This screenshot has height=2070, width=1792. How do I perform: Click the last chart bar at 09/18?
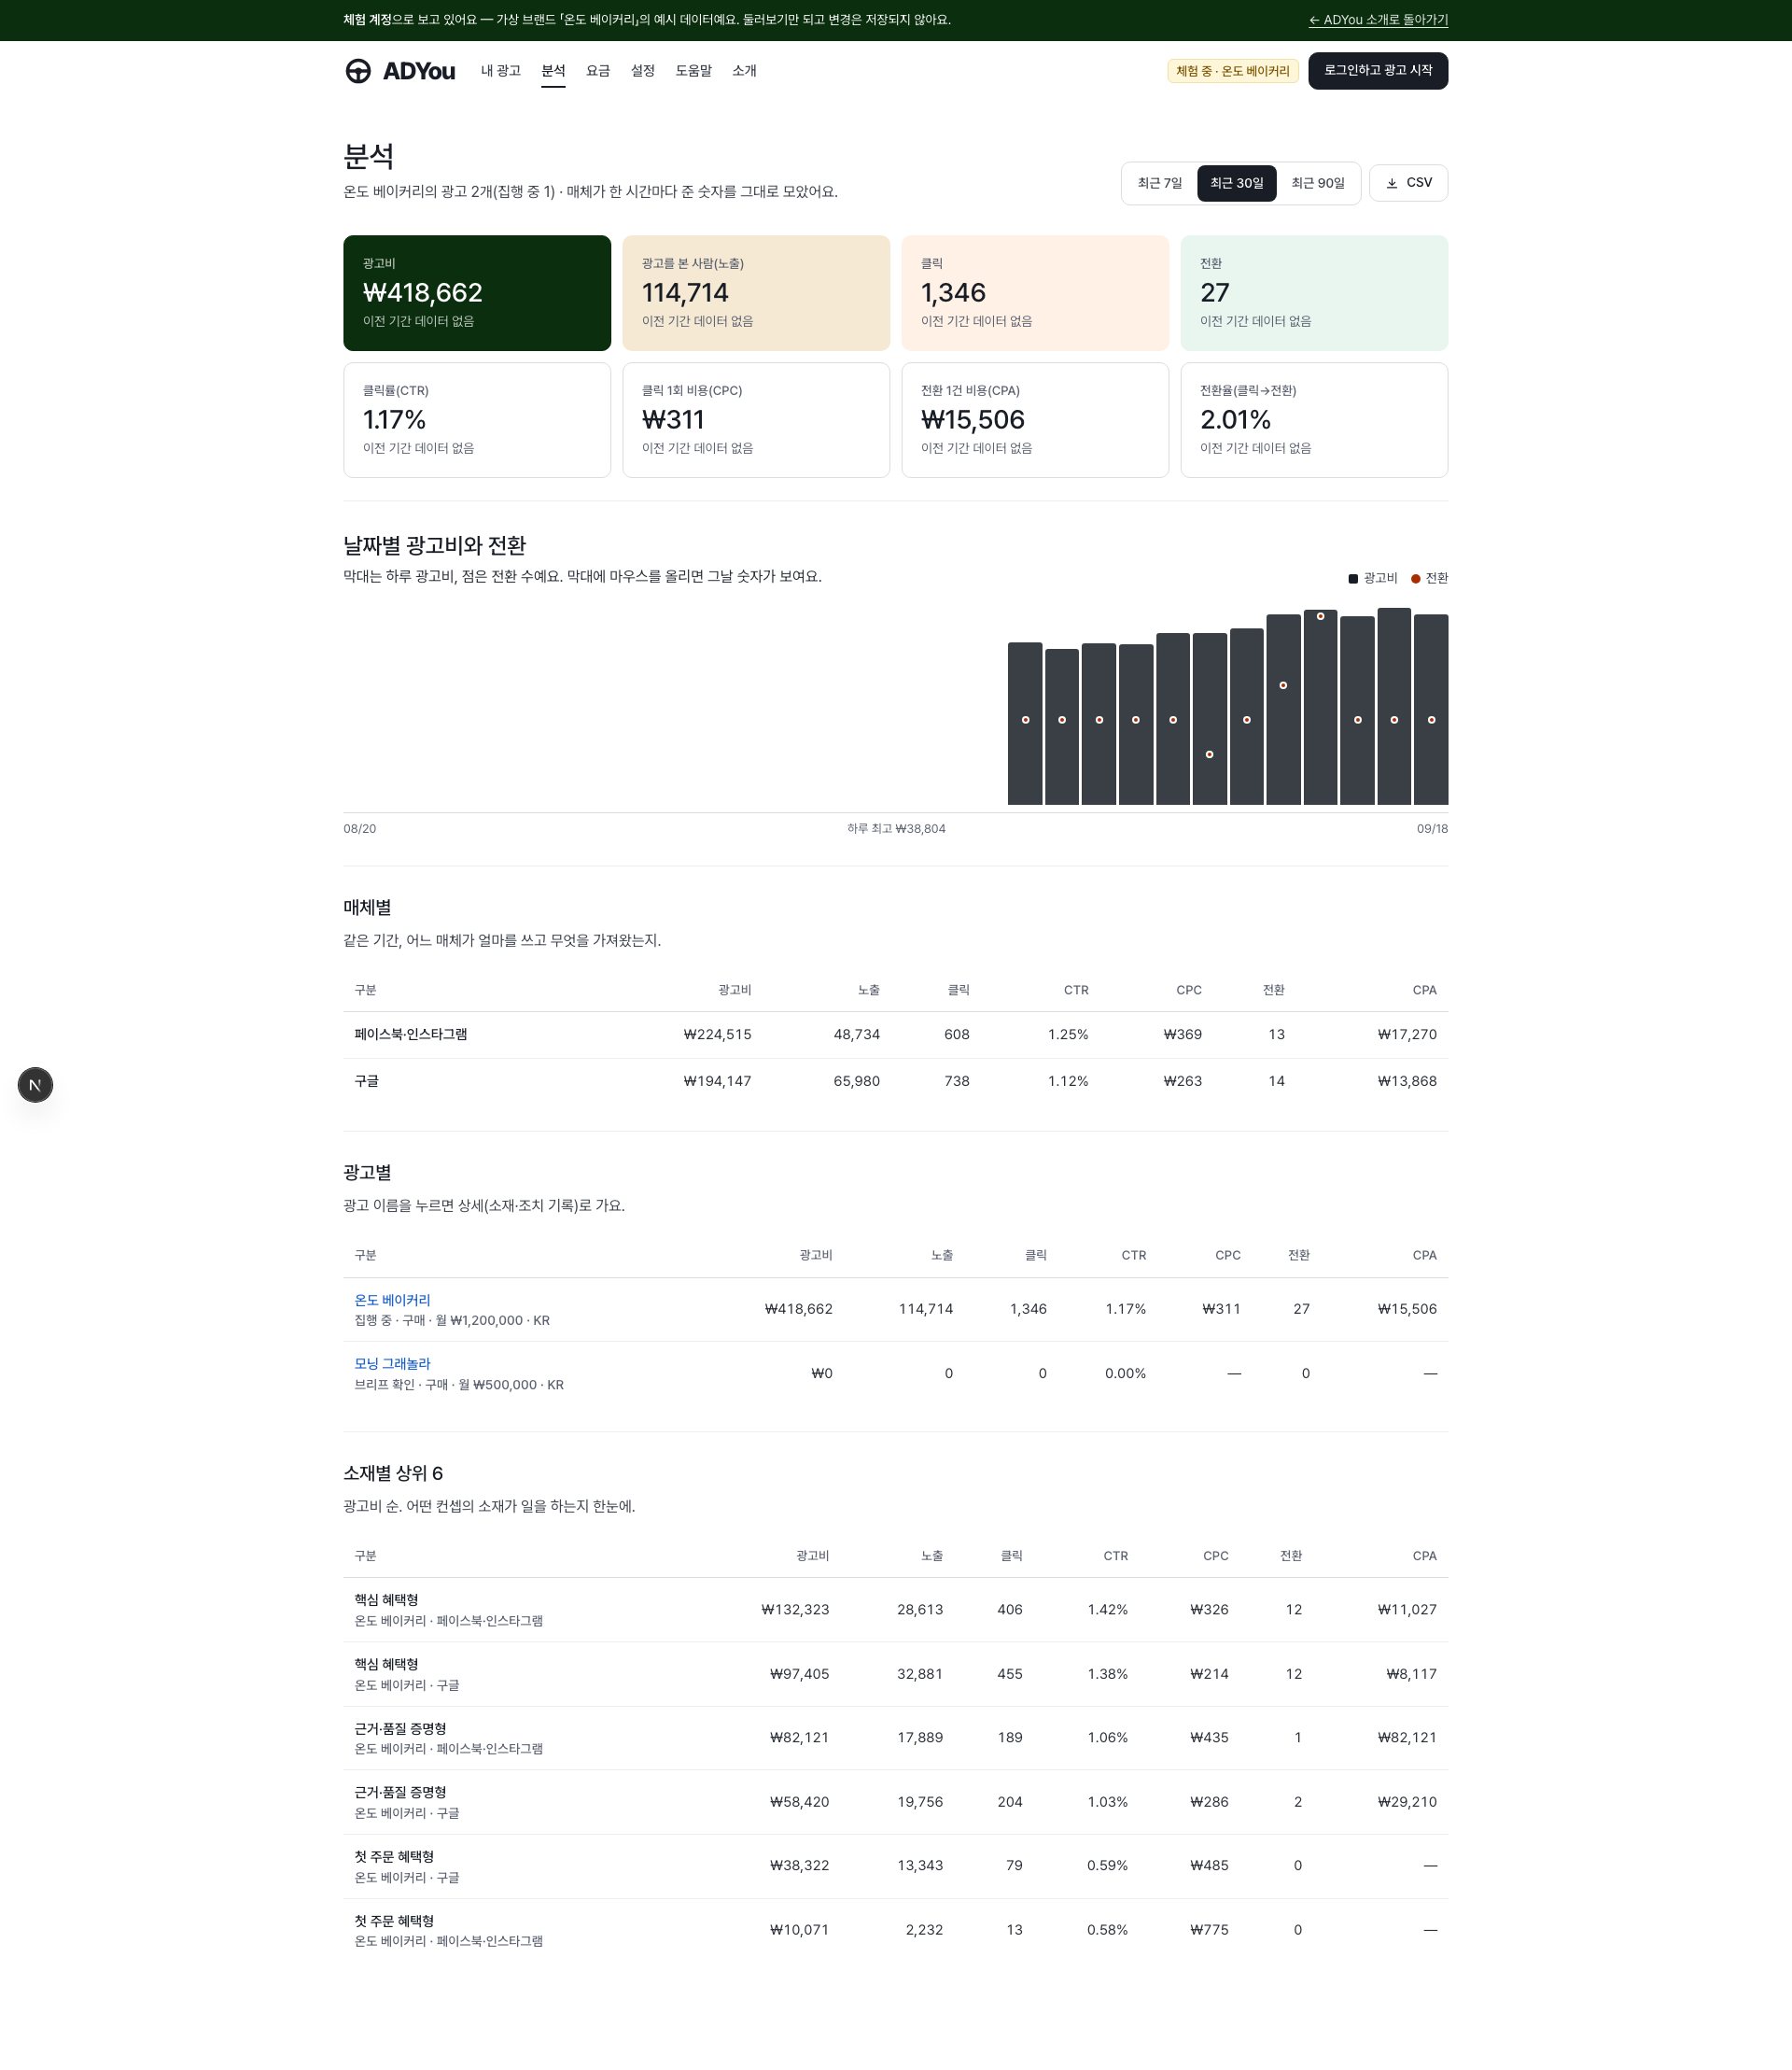click(x=1431, y=710)
